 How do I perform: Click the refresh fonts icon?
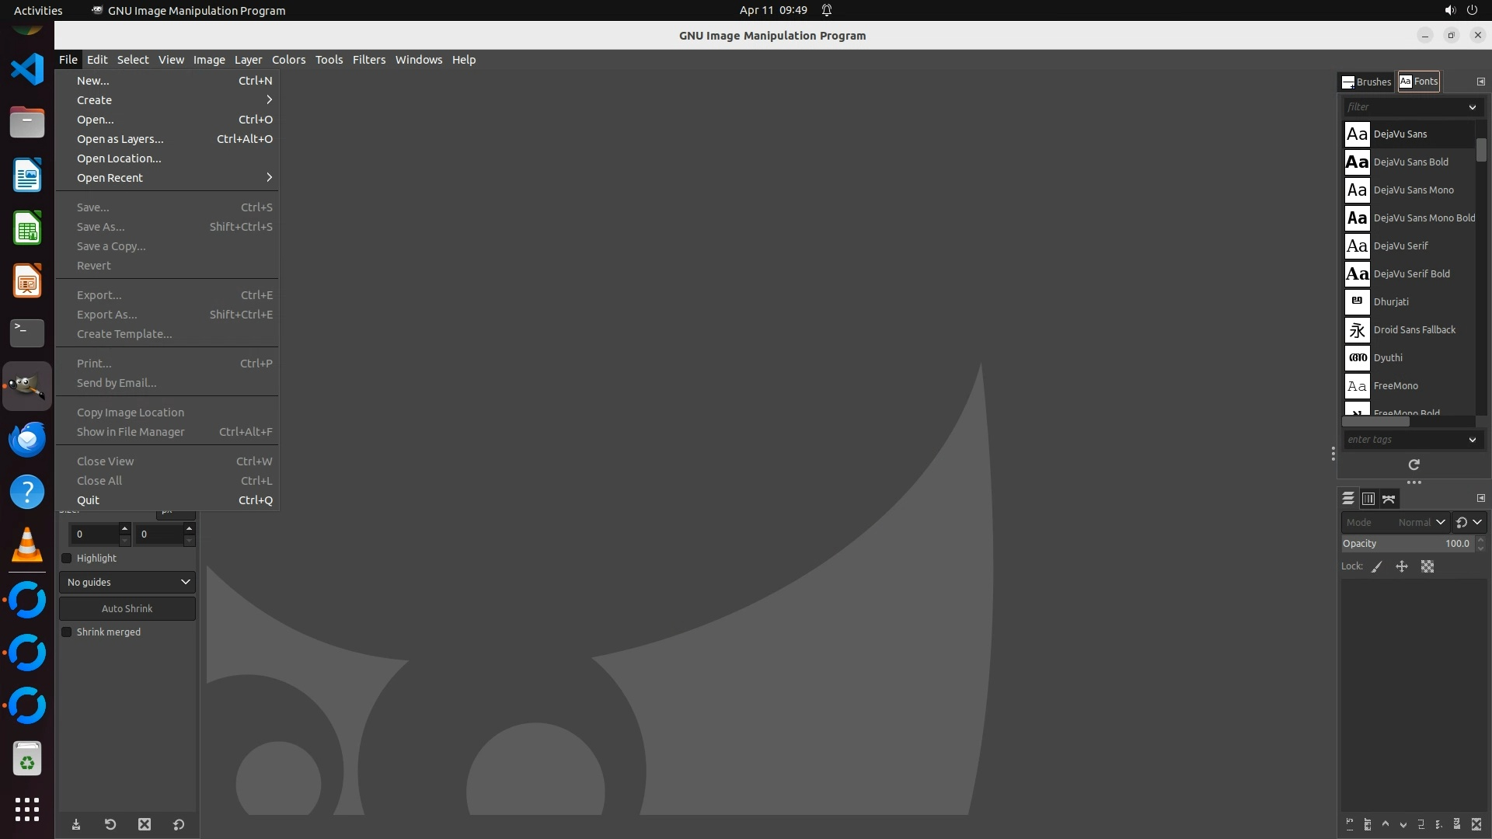[1414, 465]
